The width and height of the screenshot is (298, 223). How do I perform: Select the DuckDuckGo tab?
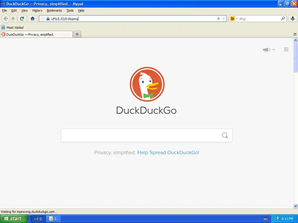(x=36, y=34)
